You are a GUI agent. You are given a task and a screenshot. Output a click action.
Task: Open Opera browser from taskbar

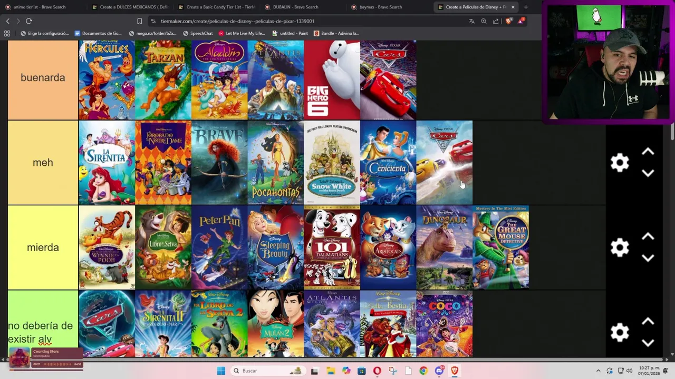coord(377,371)
